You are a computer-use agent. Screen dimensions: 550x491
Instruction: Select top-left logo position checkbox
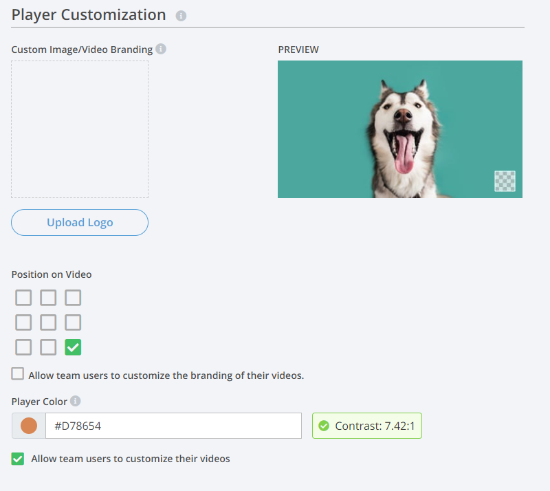point(23,298)
